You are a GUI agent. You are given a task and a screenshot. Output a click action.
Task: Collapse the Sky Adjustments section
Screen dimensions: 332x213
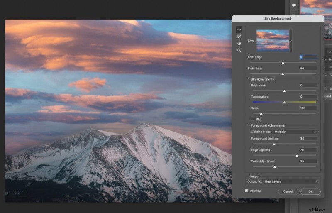(249, 79)
